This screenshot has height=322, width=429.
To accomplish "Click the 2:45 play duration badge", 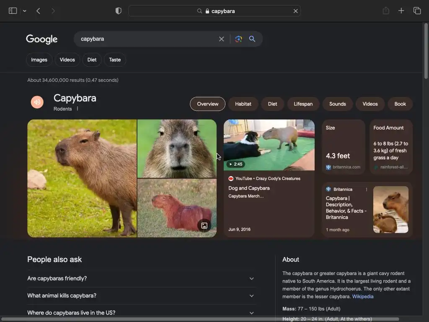I will (235, 164).
